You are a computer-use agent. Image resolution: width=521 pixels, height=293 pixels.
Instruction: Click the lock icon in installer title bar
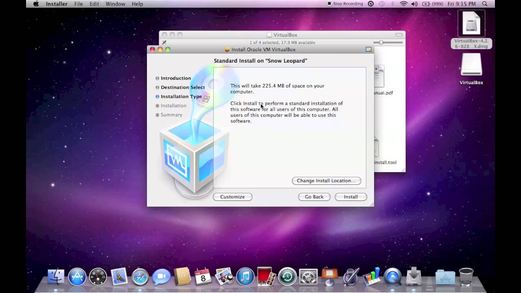coord(368,49)
